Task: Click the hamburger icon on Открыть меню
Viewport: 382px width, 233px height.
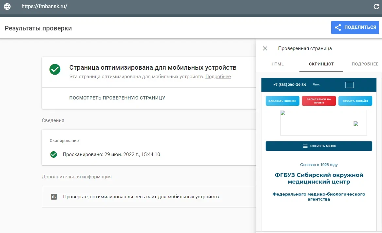Action: coord(305,146)
